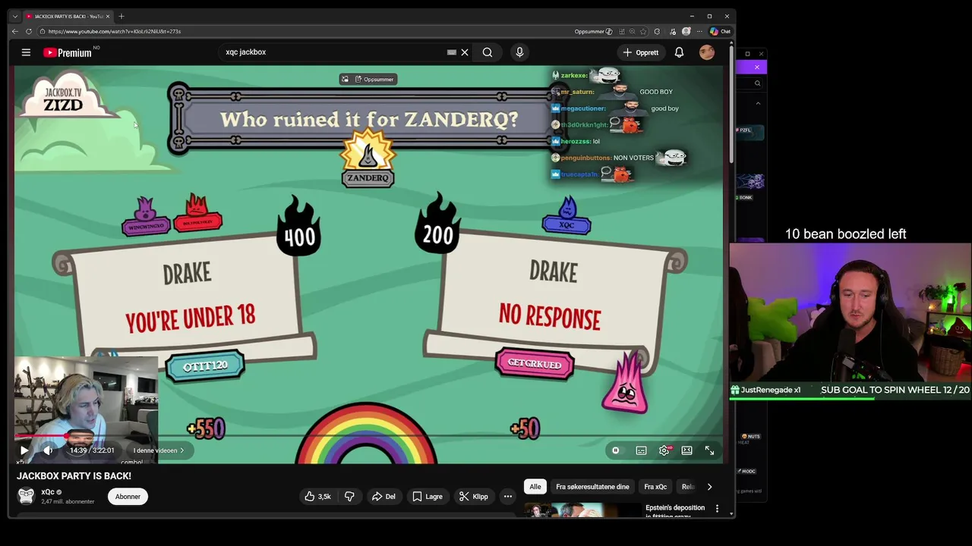Open xQc channel name link
Viewport: 972px width, 546px height.
48,492
